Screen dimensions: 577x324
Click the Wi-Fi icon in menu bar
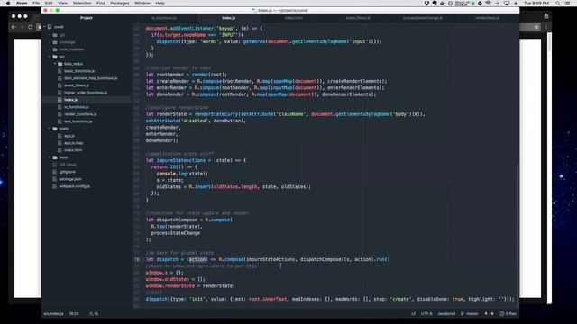[489, 4]
